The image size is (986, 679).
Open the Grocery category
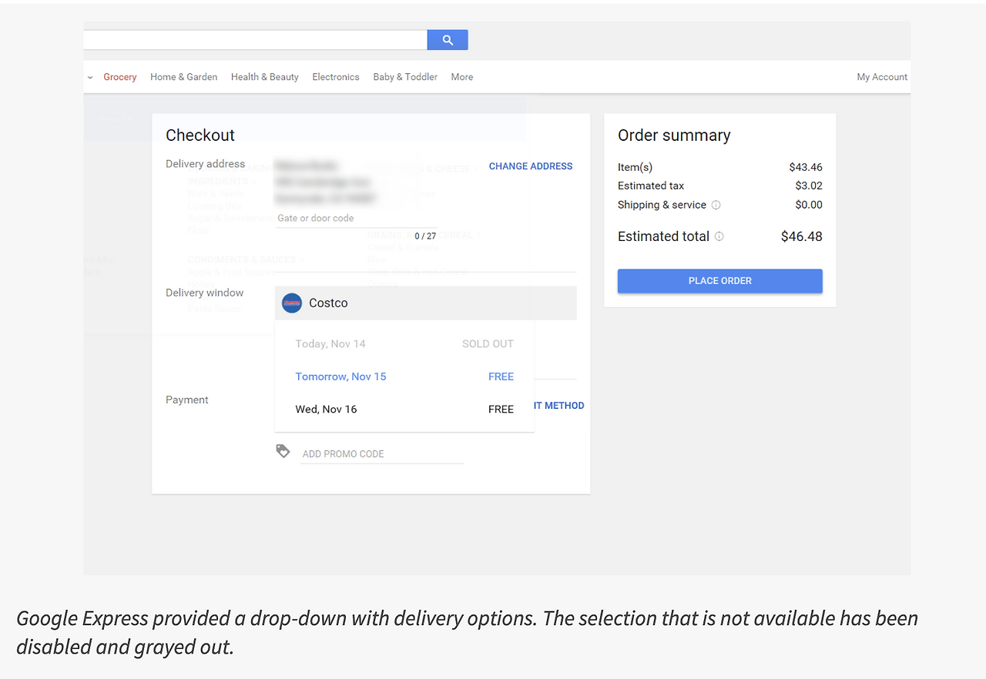[x=120, y=77]
